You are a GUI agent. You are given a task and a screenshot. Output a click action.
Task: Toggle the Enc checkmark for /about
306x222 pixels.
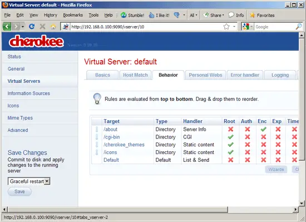(263, 129)
